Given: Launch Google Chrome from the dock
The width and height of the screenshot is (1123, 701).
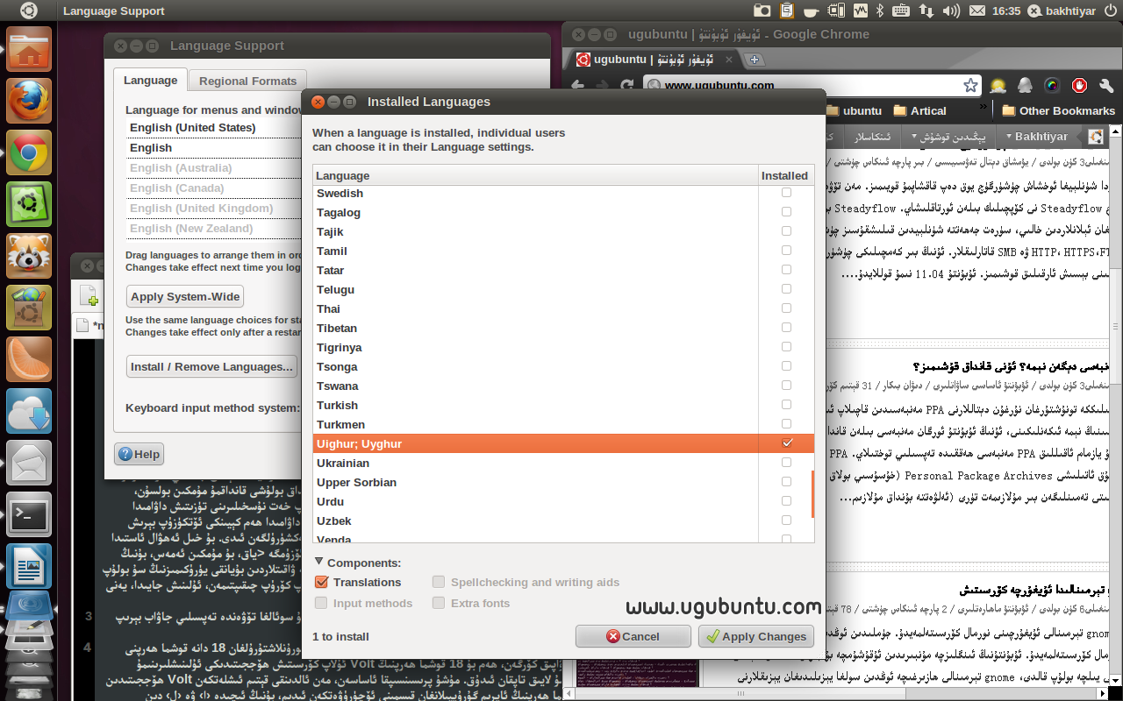Looking at the screenshot, I should (x=29, y=154).
